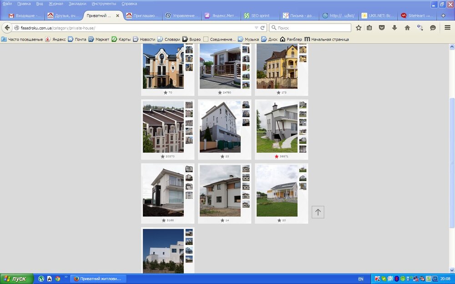Click the Пуск start button

[x=16, y=279]
